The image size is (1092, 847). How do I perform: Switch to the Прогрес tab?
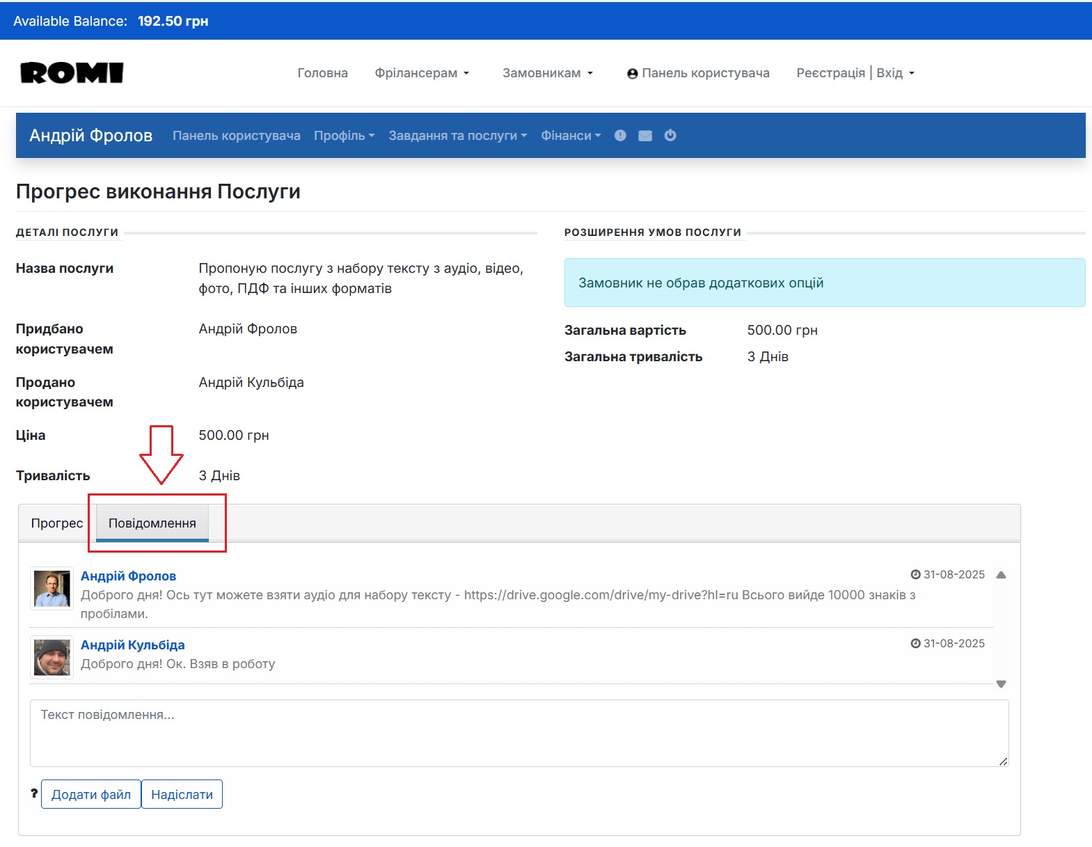tap(57, 523)
